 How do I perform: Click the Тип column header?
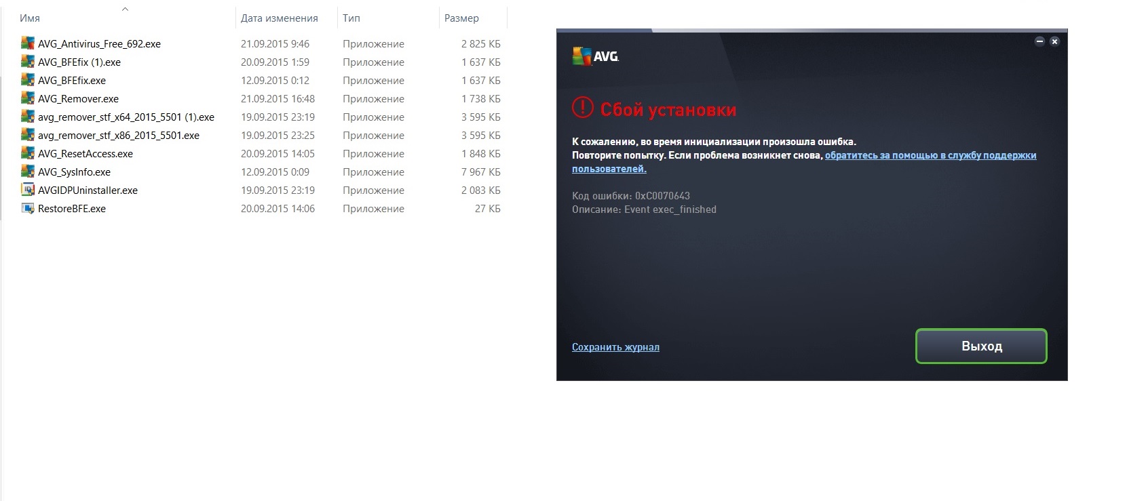pyautogui.click(x=351, y=18)
